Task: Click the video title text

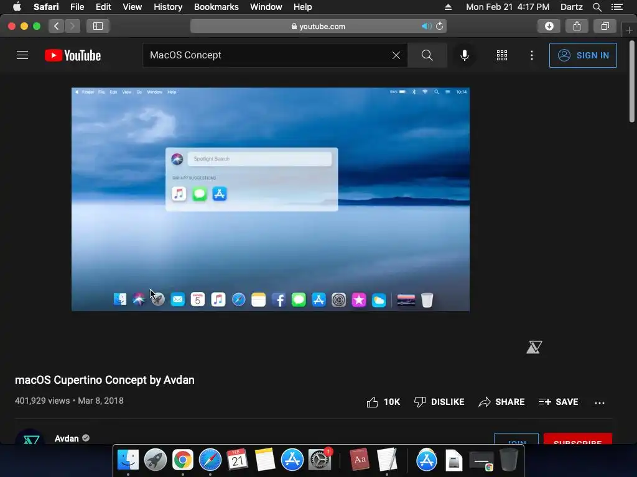Action: pyautogui.click(x=105, y=380)
